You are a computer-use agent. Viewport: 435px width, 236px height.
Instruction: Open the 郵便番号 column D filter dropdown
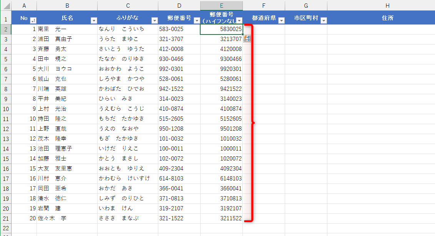coord(197,20)
